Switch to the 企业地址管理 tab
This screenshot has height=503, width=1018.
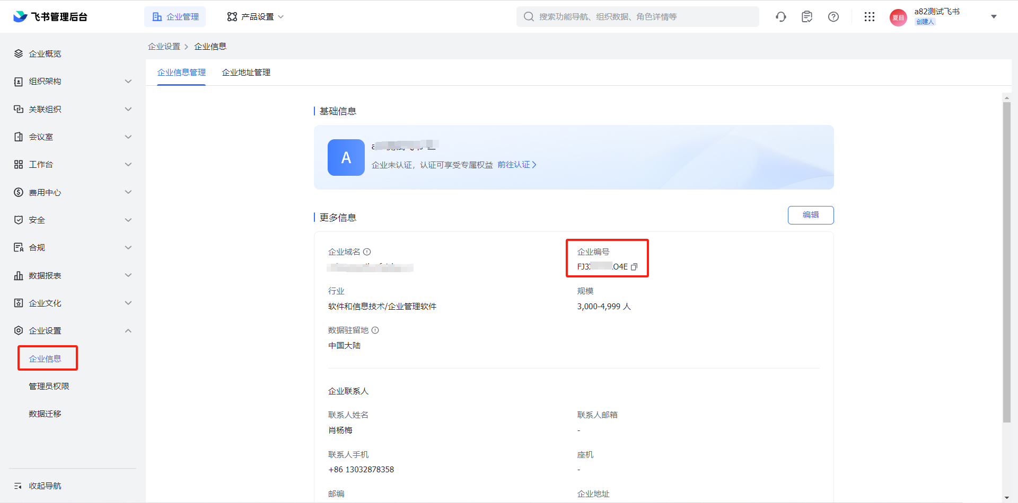point(246,73)
